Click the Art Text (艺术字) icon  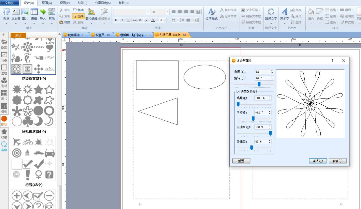coord(284,12)
